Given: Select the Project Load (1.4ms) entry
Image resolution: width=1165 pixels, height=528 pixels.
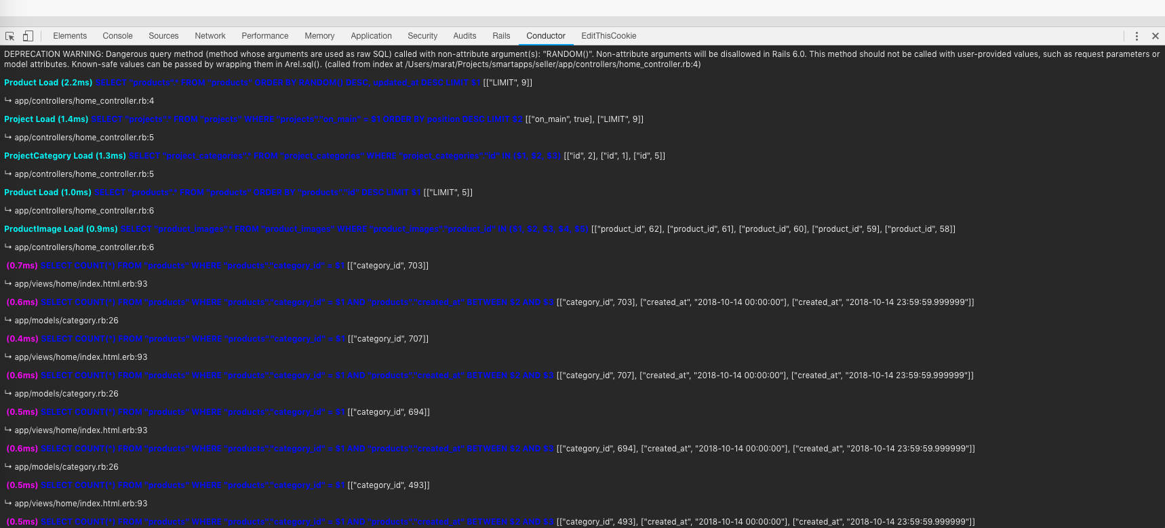Looking at the screenshot, I should (x=46, y=119).
